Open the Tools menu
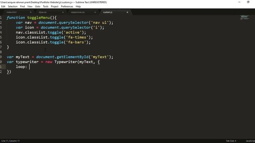Screen dimensions: 255x143 [x=45, y=6]
